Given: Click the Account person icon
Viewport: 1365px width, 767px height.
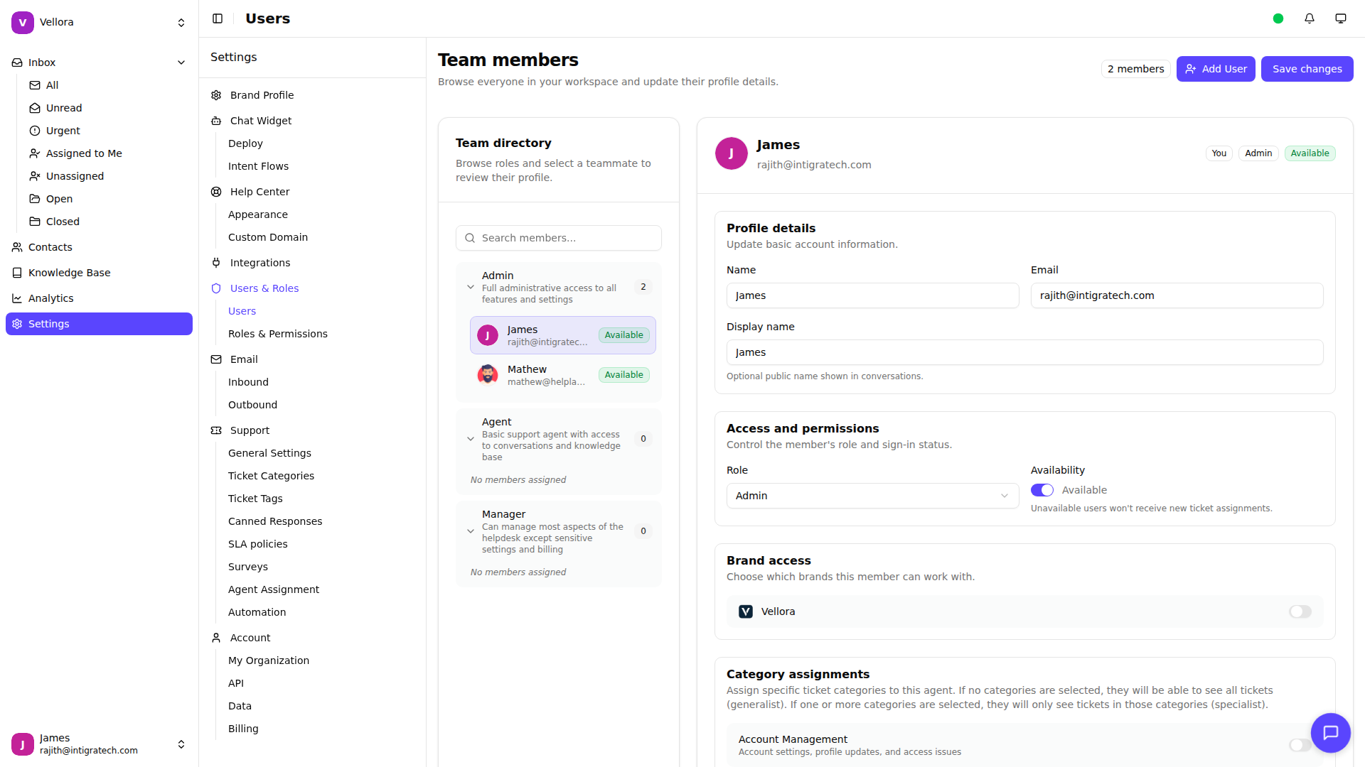Looking at the screenshot, I should click(216, 638).
